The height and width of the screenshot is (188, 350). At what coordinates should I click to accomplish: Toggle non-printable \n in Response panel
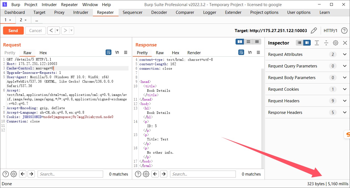[250, 52]
